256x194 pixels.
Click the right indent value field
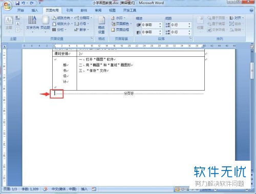click(150, 32)
